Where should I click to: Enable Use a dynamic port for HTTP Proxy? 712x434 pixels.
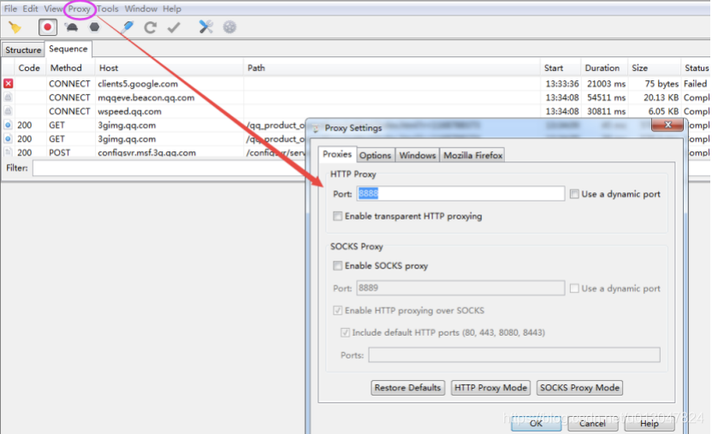tap(574, 194)
